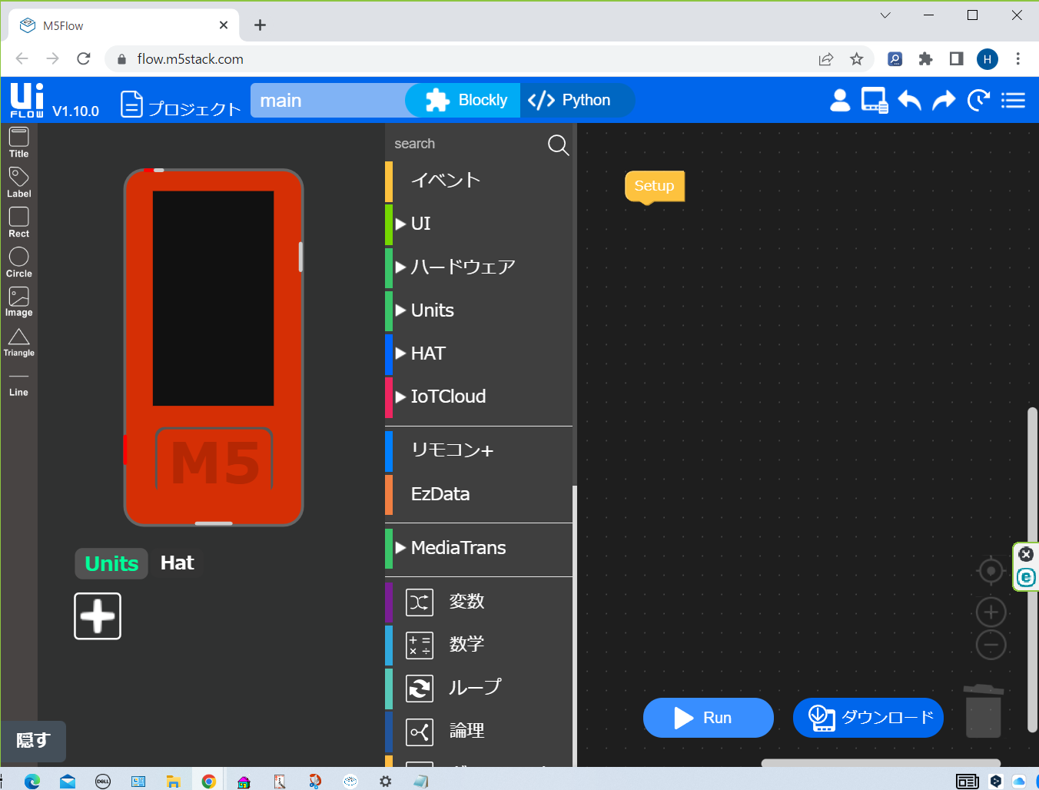This screenshot has height=790, width=1039.
Task: Expand the HAT block category
Action: pos(479,354)
